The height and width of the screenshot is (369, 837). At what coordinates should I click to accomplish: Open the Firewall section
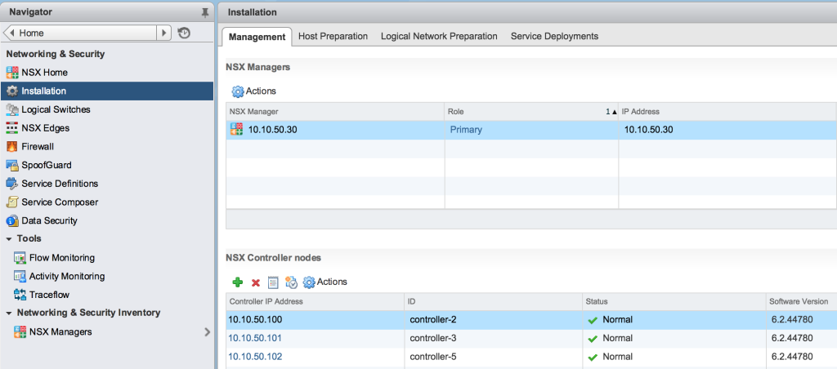point(38,147)
